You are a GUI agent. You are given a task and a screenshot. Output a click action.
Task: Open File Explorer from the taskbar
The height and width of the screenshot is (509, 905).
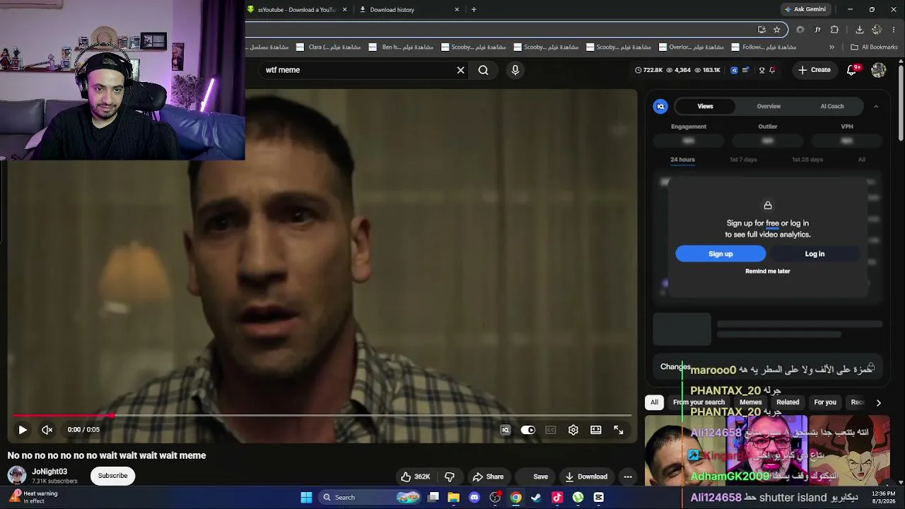454,498
